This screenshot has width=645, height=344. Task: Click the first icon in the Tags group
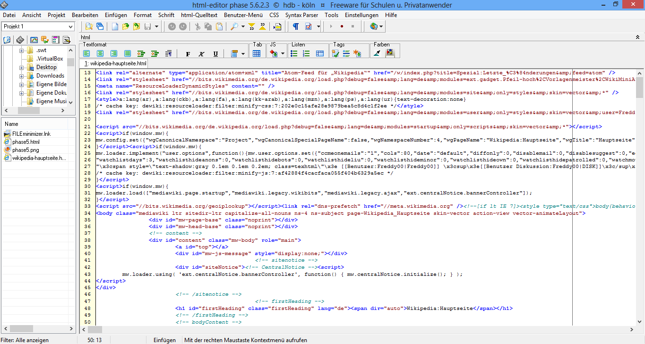(335, 53)
